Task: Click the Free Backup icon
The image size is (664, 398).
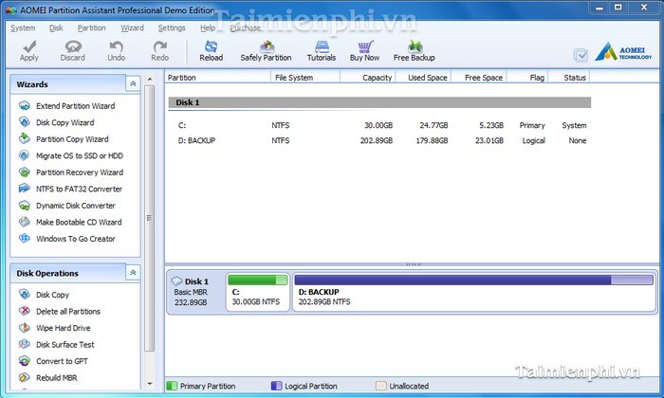Action: tap(415, 46)
